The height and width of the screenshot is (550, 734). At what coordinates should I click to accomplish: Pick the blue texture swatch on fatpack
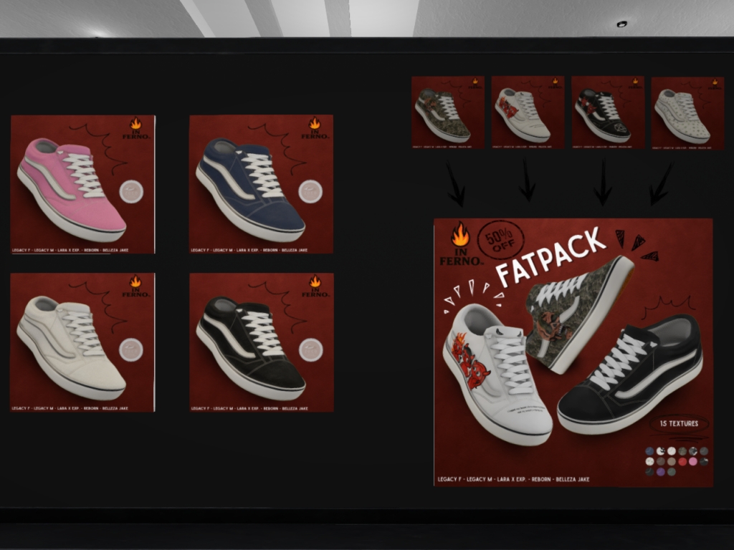[x=649, y=451]
